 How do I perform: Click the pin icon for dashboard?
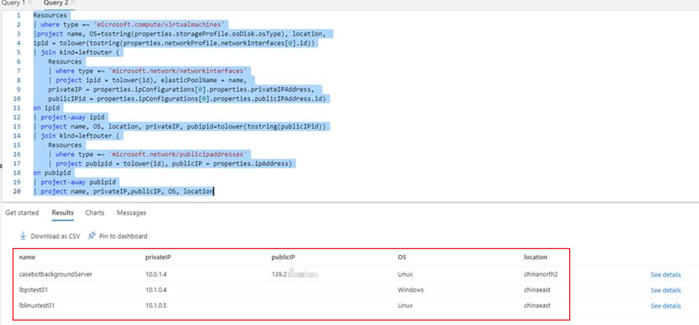coord(91,236)
